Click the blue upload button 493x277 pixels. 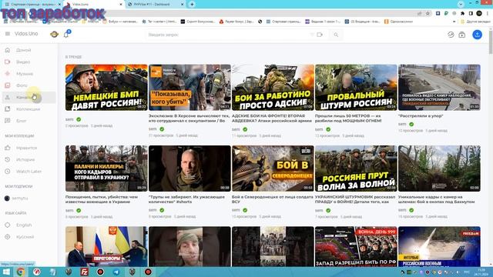pyautogui.click(x=478, y=34)
